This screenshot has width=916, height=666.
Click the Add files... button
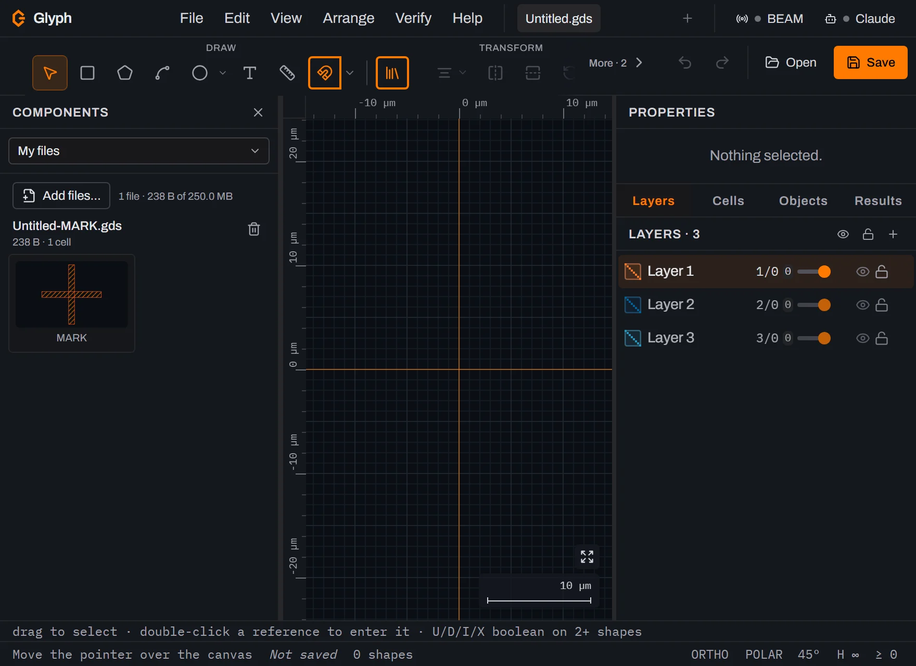coord(61,196)
